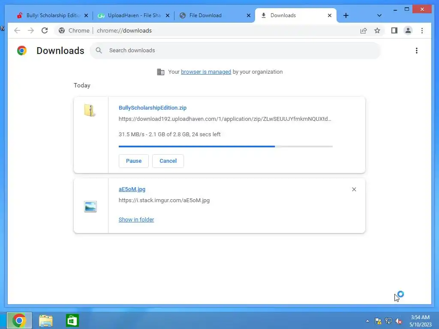Viewport: 439px width, 329px height.
Task: Open the BullyScholarshipEdition.zip file link
Action: tap(153, 108)
